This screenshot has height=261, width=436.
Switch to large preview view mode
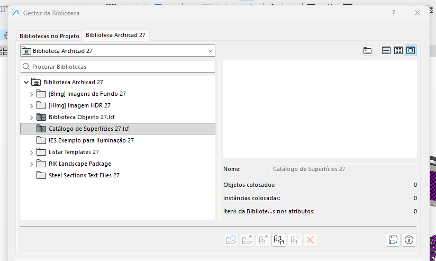[411, 50]
